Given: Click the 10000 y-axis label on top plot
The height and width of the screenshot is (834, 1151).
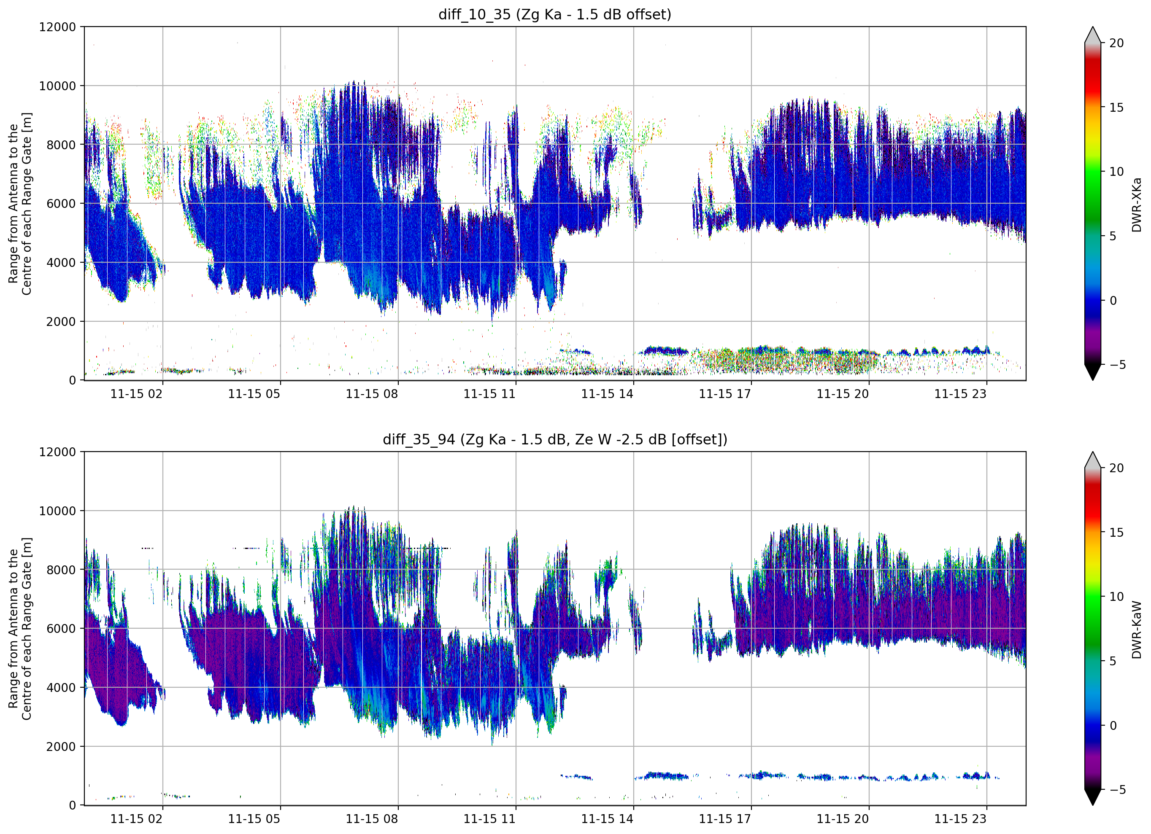Looking at the screenshot, I should (57, 86).
